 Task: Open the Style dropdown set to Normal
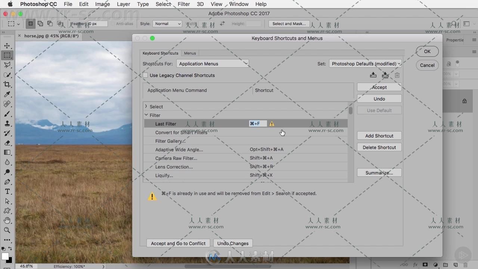coord(167,24)
